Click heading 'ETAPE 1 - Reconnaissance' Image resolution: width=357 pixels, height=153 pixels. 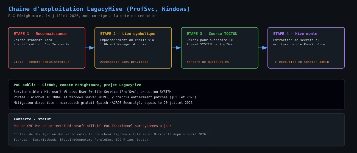[40, 34]
